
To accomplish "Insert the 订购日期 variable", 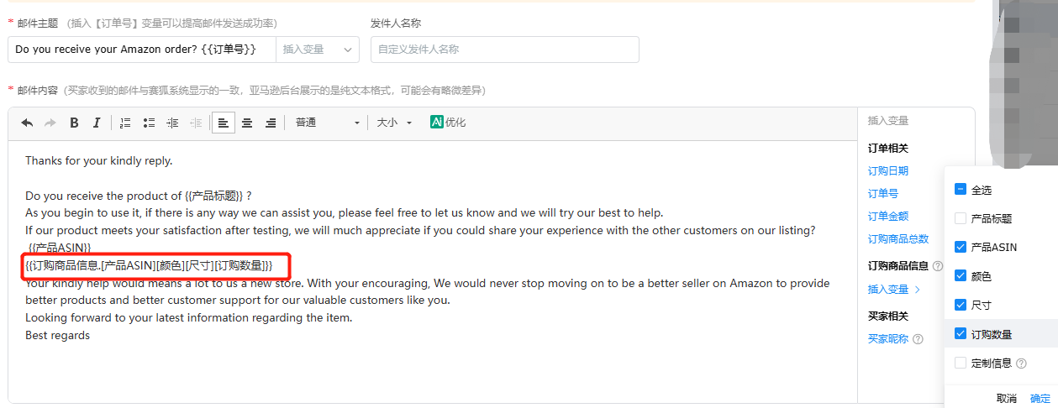I will [x=887, y=171].
